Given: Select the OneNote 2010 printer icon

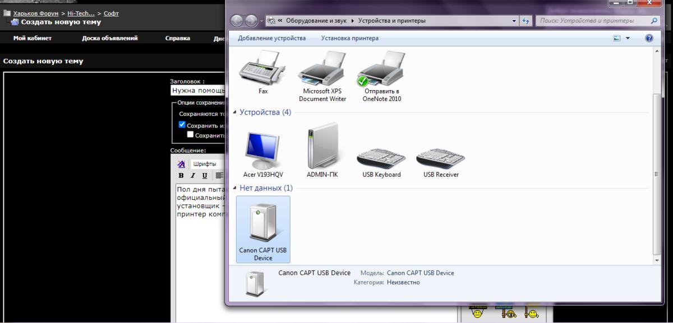Looking at the screenshot, I should (x=382, y=68).
